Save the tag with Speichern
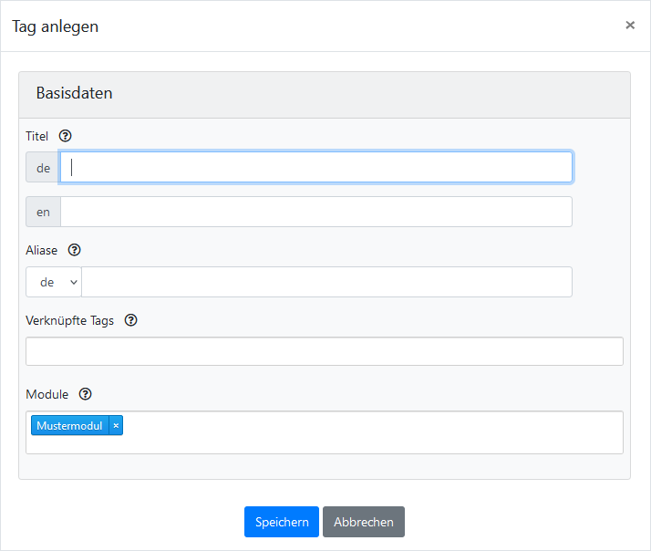This screenshot has width=651, height=551. click(x=282, y=522)
